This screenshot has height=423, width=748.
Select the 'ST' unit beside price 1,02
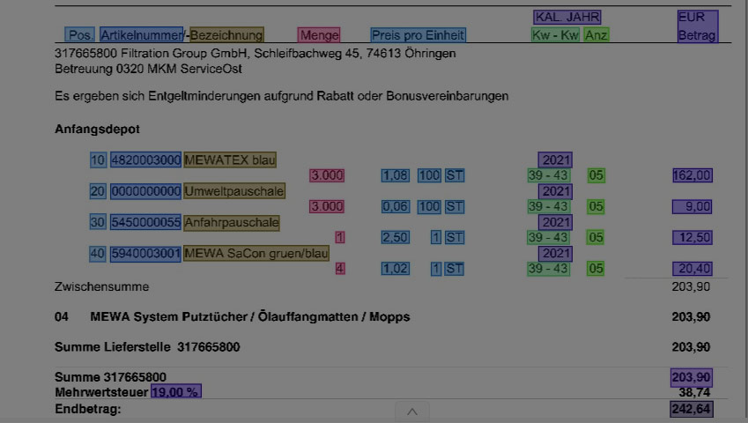point(455,269)
